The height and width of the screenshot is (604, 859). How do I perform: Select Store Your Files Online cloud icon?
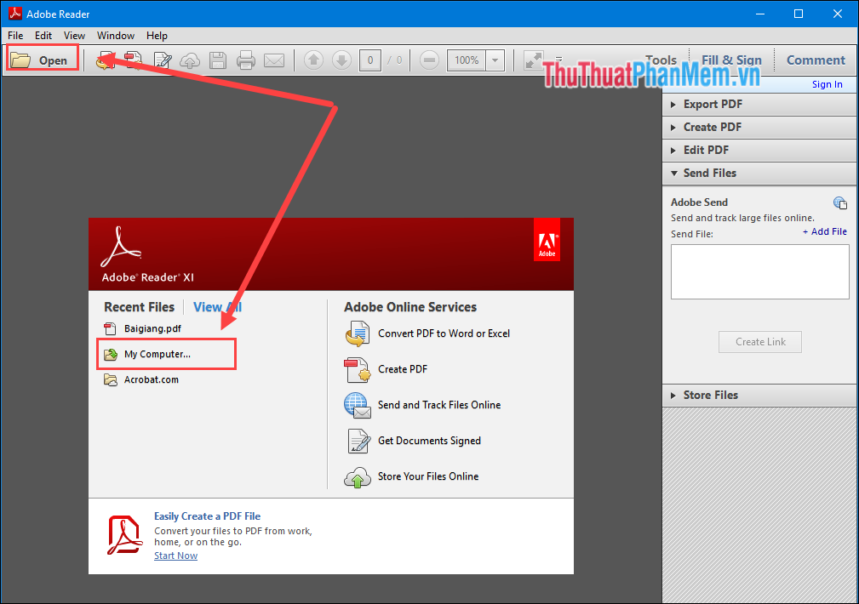point(358,476)
